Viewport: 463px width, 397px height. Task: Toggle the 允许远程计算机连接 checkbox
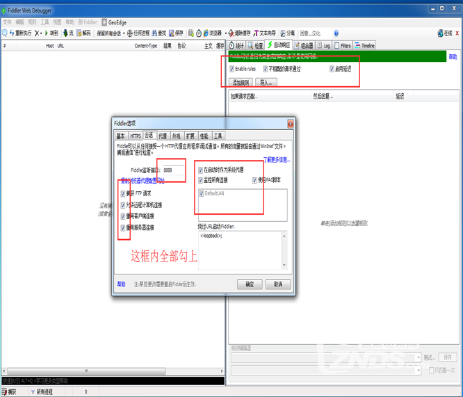[123, 205]
